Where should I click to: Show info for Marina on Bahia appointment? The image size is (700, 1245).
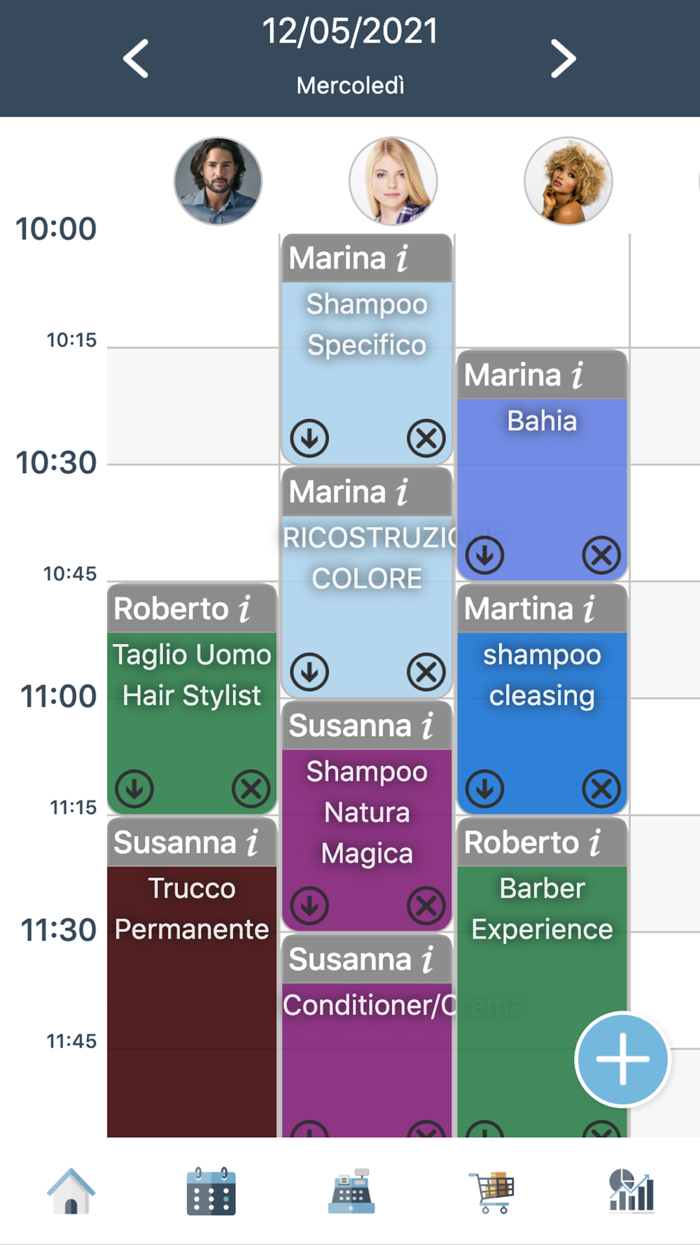[x=577, y=375]
